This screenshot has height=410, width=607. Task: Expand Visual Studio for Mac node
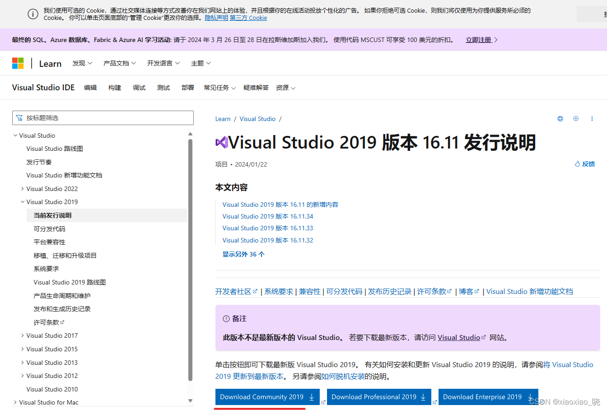pos(15,402)
